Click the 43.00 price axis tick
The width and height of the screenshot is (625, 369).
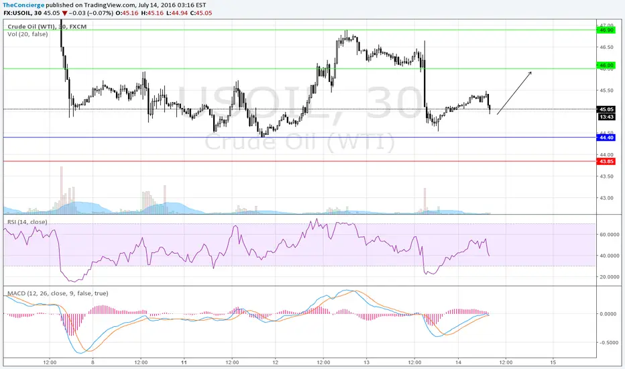tap(607, 198)
